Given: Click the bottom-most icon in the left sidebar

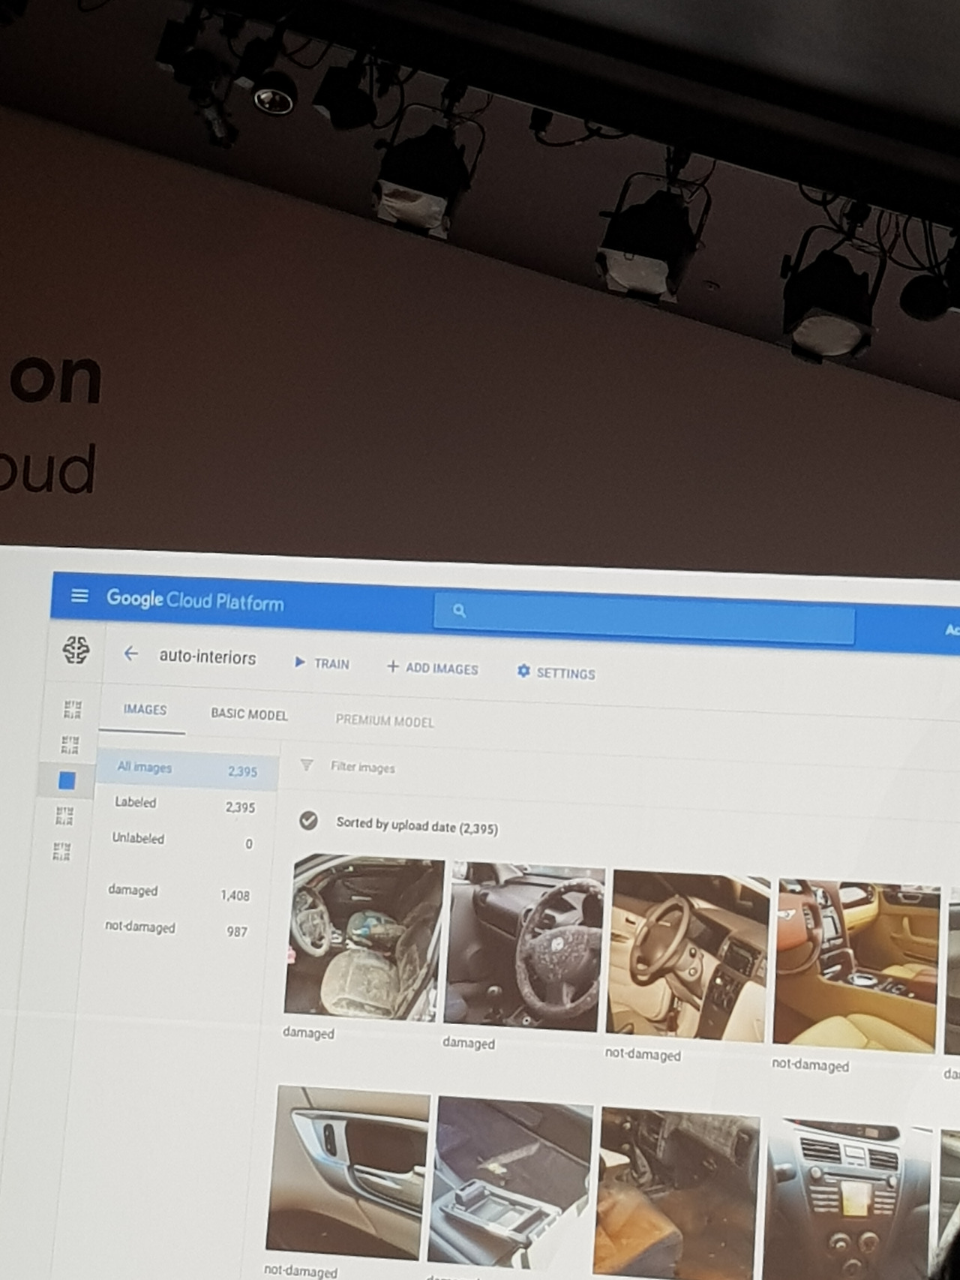Looking at the screenshot, I should tap(62, 851).
